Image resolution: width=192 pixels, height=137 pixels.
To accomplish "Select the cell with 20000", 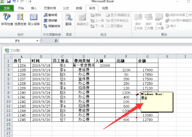I will coord(105,65).
